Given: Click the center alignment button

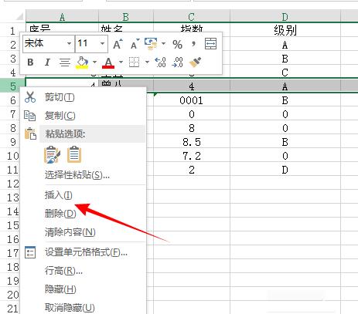Looking at the screenshot, I should coord(65,62).
